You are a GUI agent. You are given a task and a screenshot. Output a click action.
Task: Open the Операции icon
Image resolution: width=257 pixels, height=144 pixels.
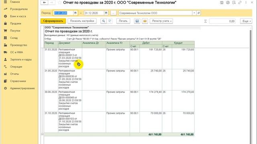tap(5, 67)
